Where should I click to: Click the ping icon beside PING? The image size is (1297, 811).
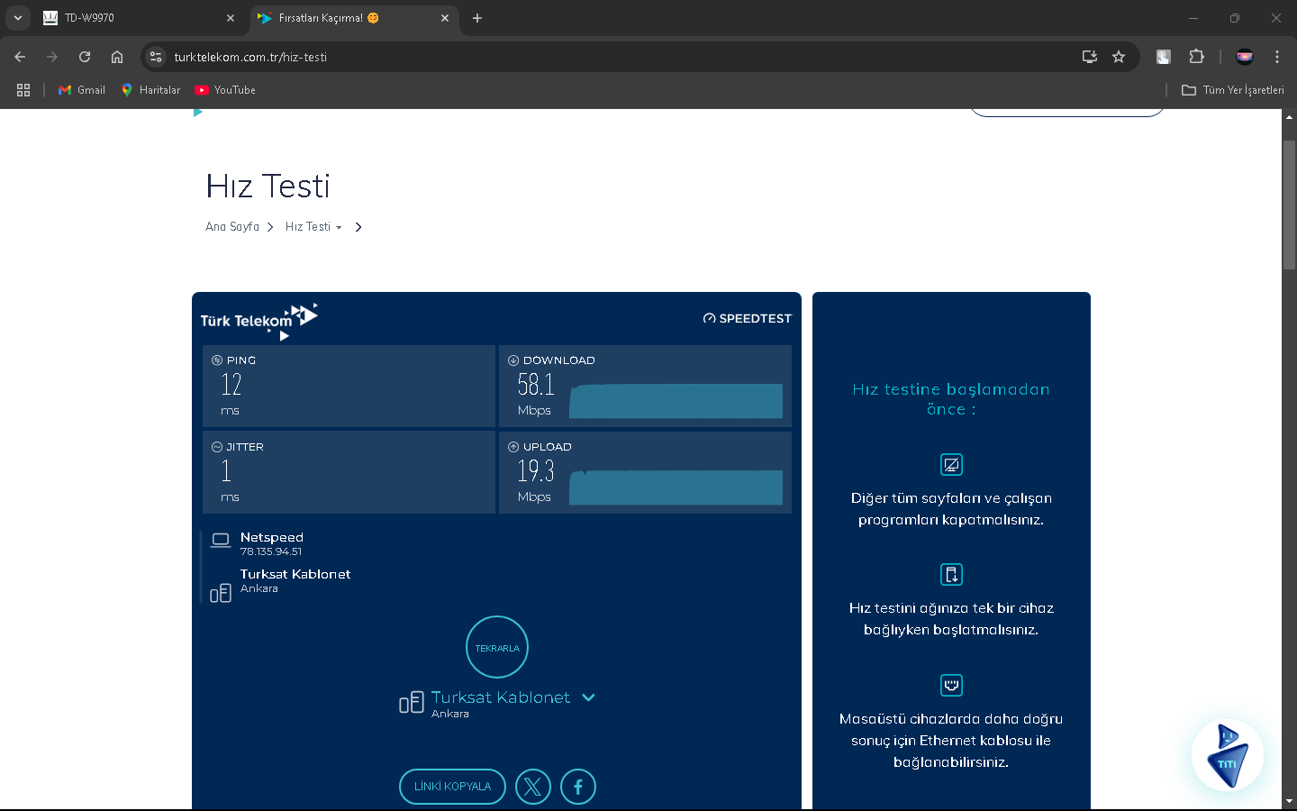click(x=217, y=360)
